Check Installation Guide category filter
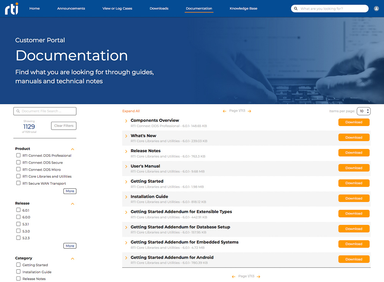 pyautogui.click(x=18, y=272)
